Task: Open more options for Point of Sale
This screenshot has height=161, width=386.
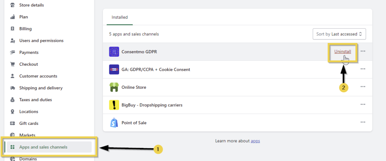Action: pos(363,122)
